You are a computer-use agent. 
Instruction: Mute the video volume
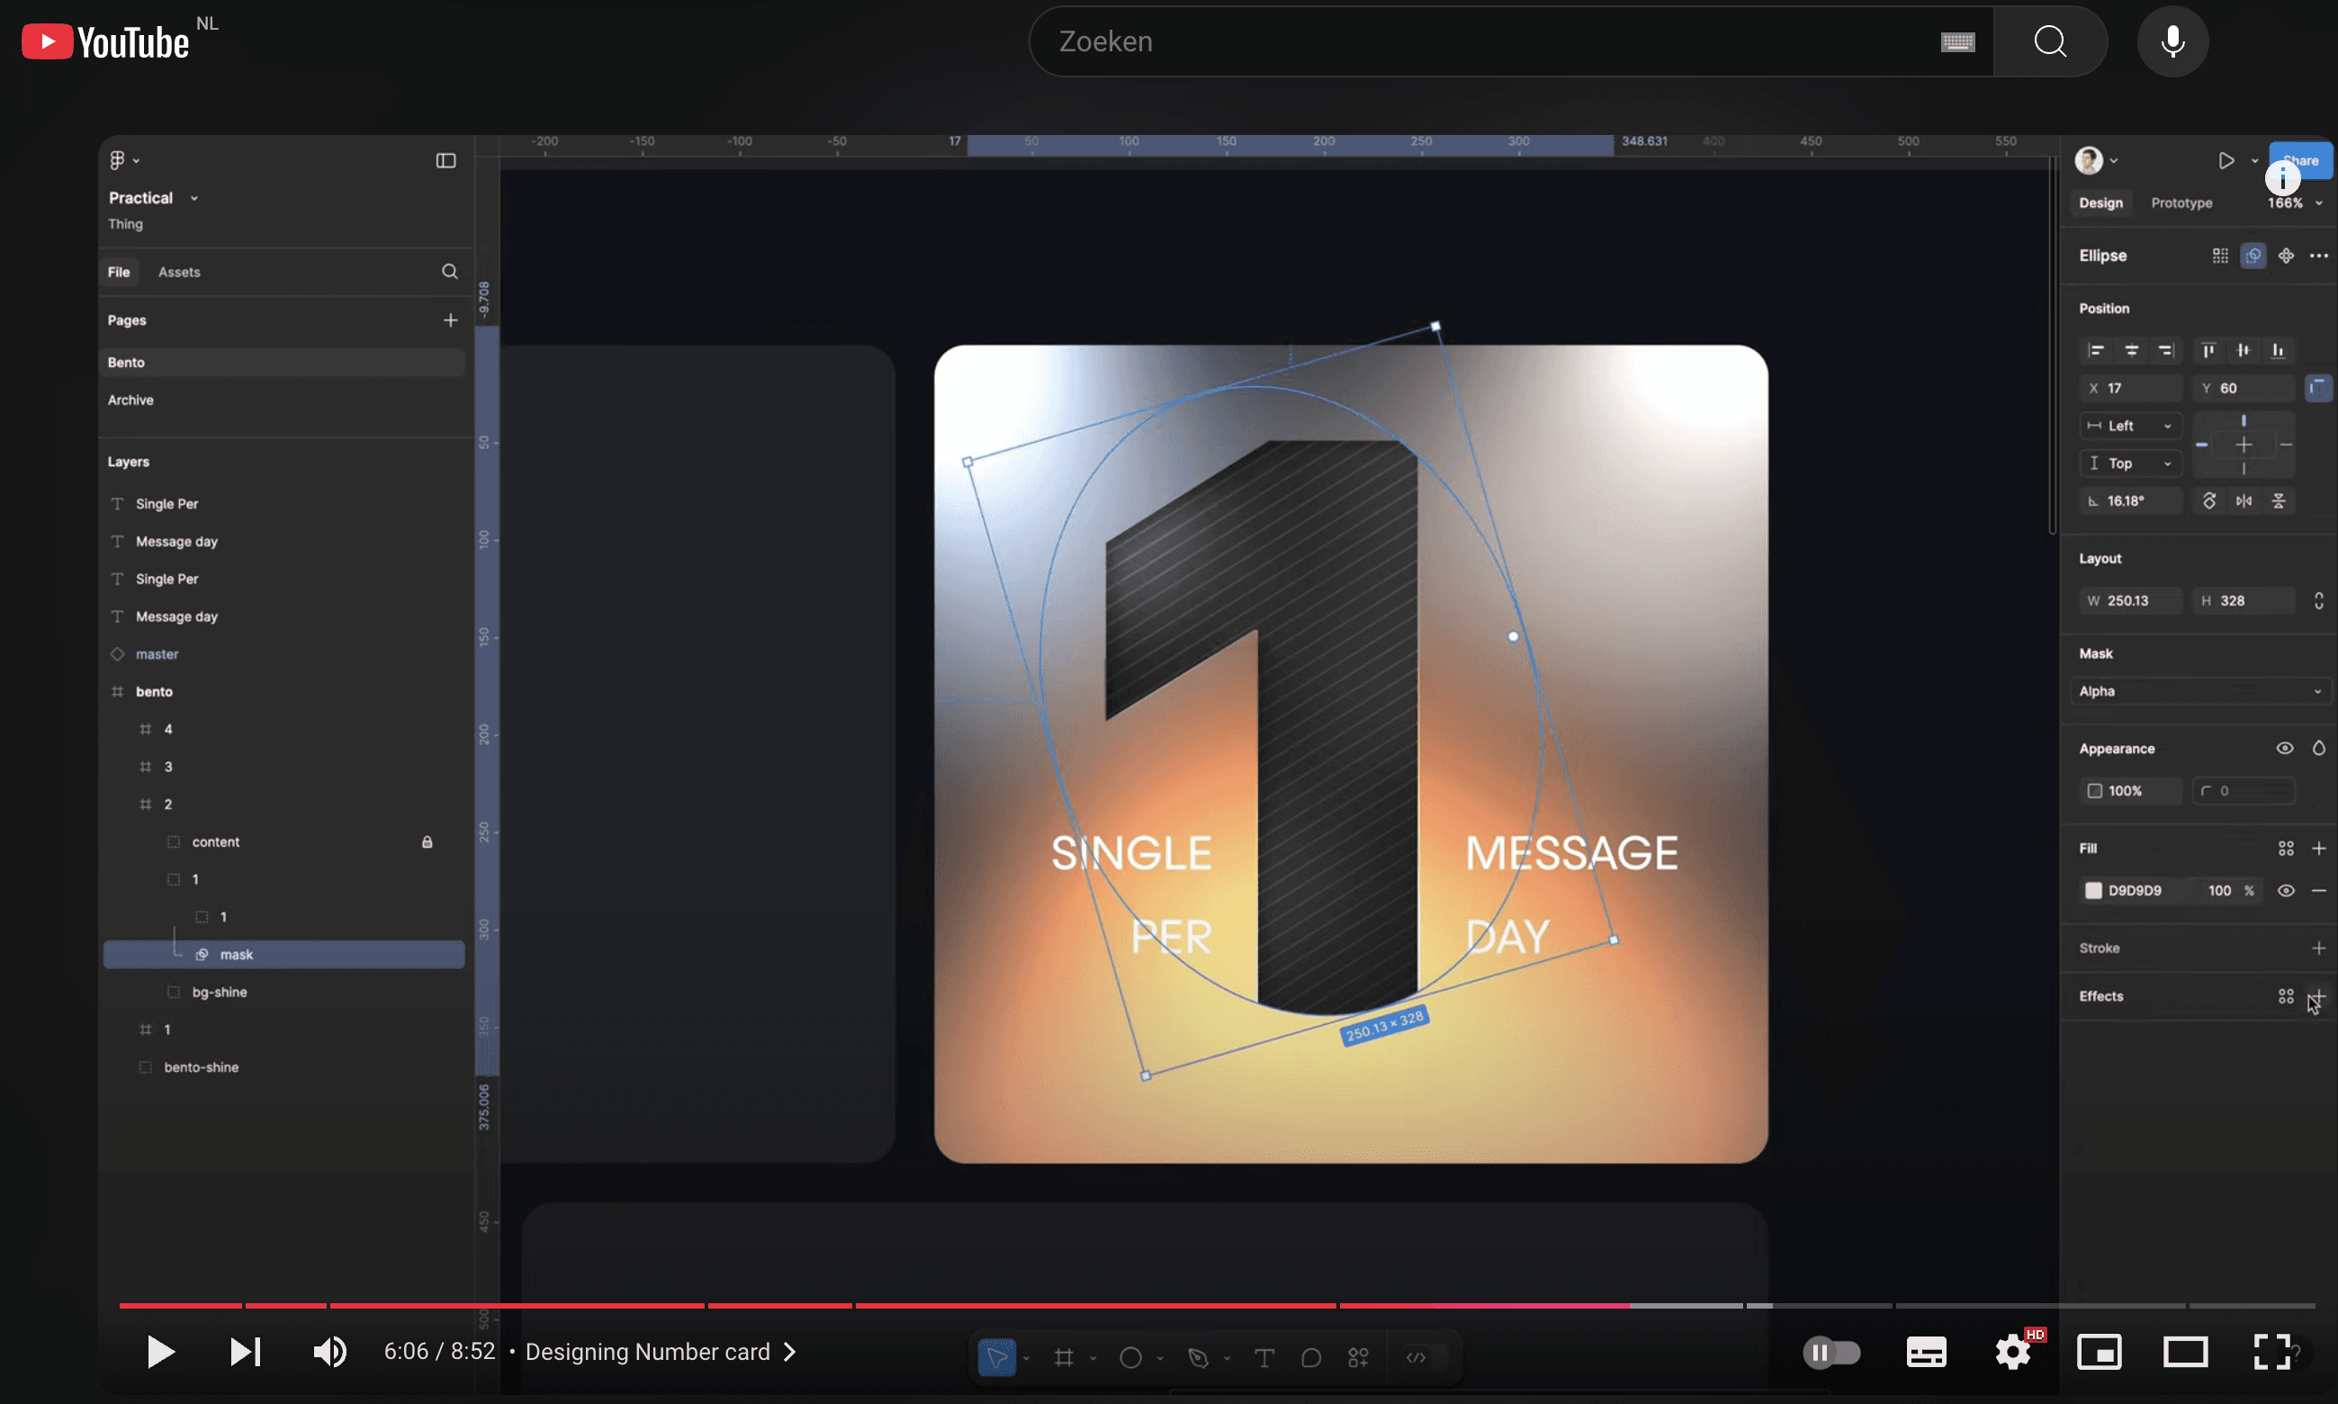329,1352
